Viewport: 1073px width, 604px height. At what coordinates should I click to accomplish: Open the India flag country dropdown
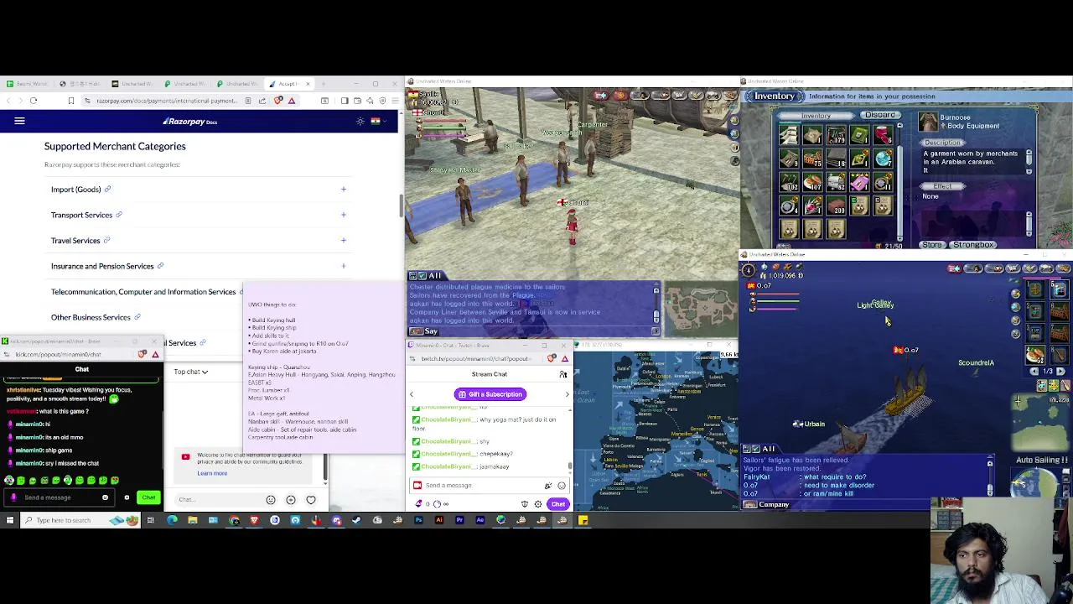point(378,121)
